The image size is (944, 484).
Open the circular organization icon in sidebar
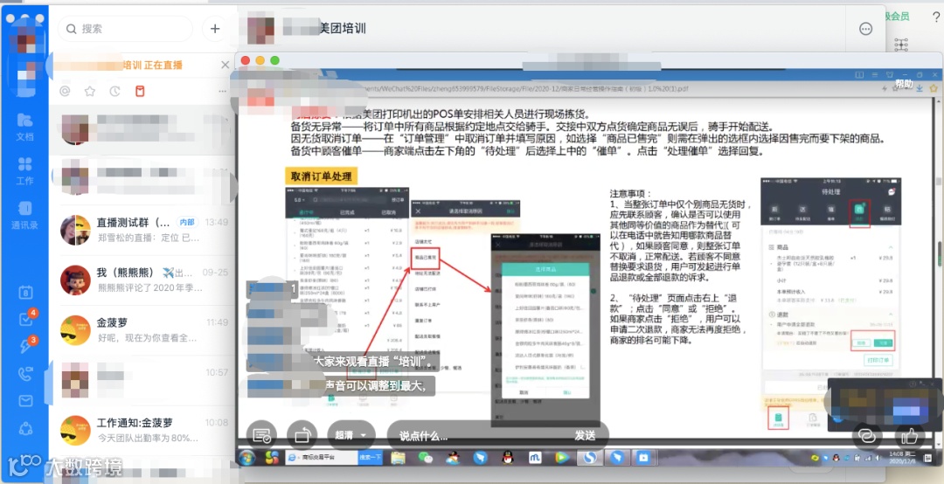coord(25,429)
